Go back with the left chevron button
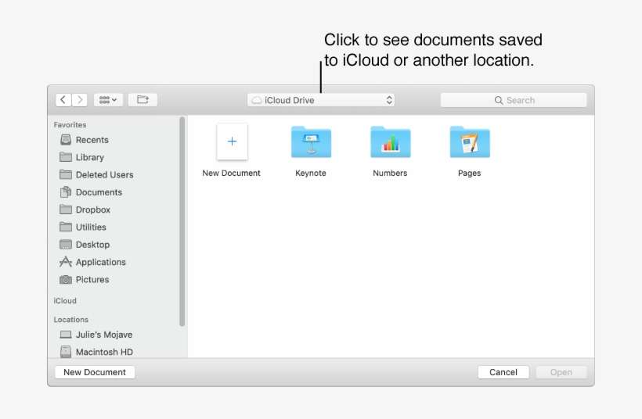This screenshot has width=642, height=419. (x=63, y=100)
